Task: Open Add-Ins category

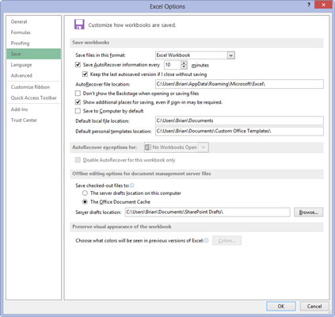Action: pyautogui.click(x=33, y=109)
